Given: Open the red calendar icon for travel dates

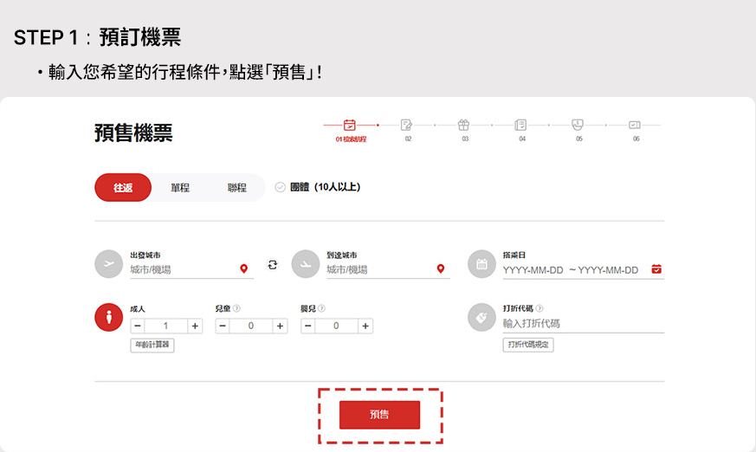Looking at the screenshot, I should tap(656, 269).
